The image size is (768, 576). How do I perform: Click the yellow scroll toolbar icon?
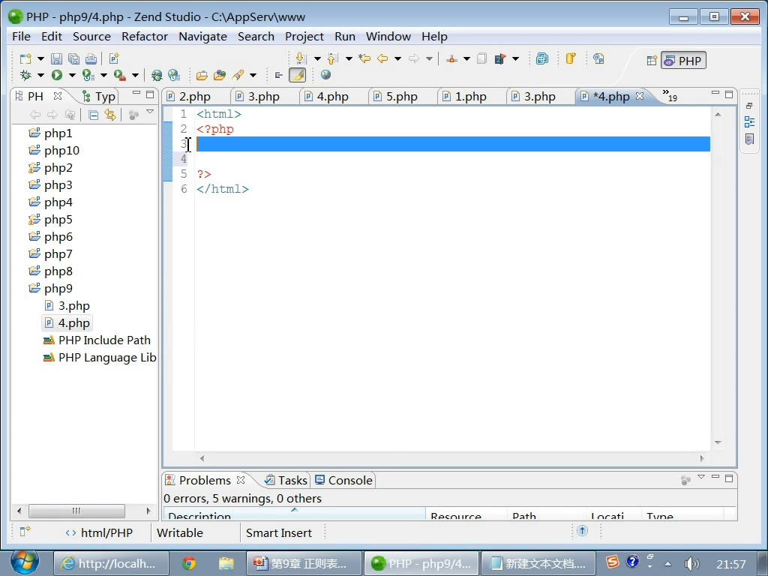click(x=571, y=58)
